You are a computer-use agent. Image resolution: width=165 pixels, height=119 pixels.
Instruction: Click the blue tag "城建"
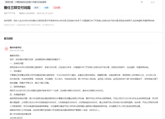(x=46, y=7)
